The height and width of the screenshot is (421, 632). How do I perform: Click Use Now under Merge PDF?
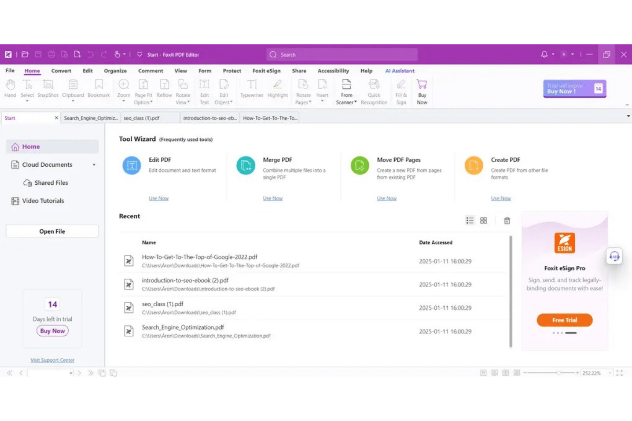click(272, 198)
